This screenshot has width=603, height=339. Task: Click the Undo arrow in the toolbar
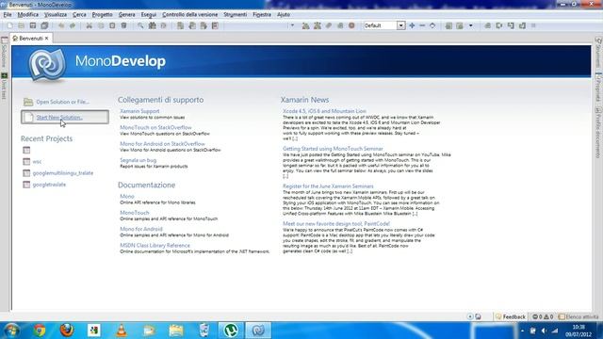61,25
